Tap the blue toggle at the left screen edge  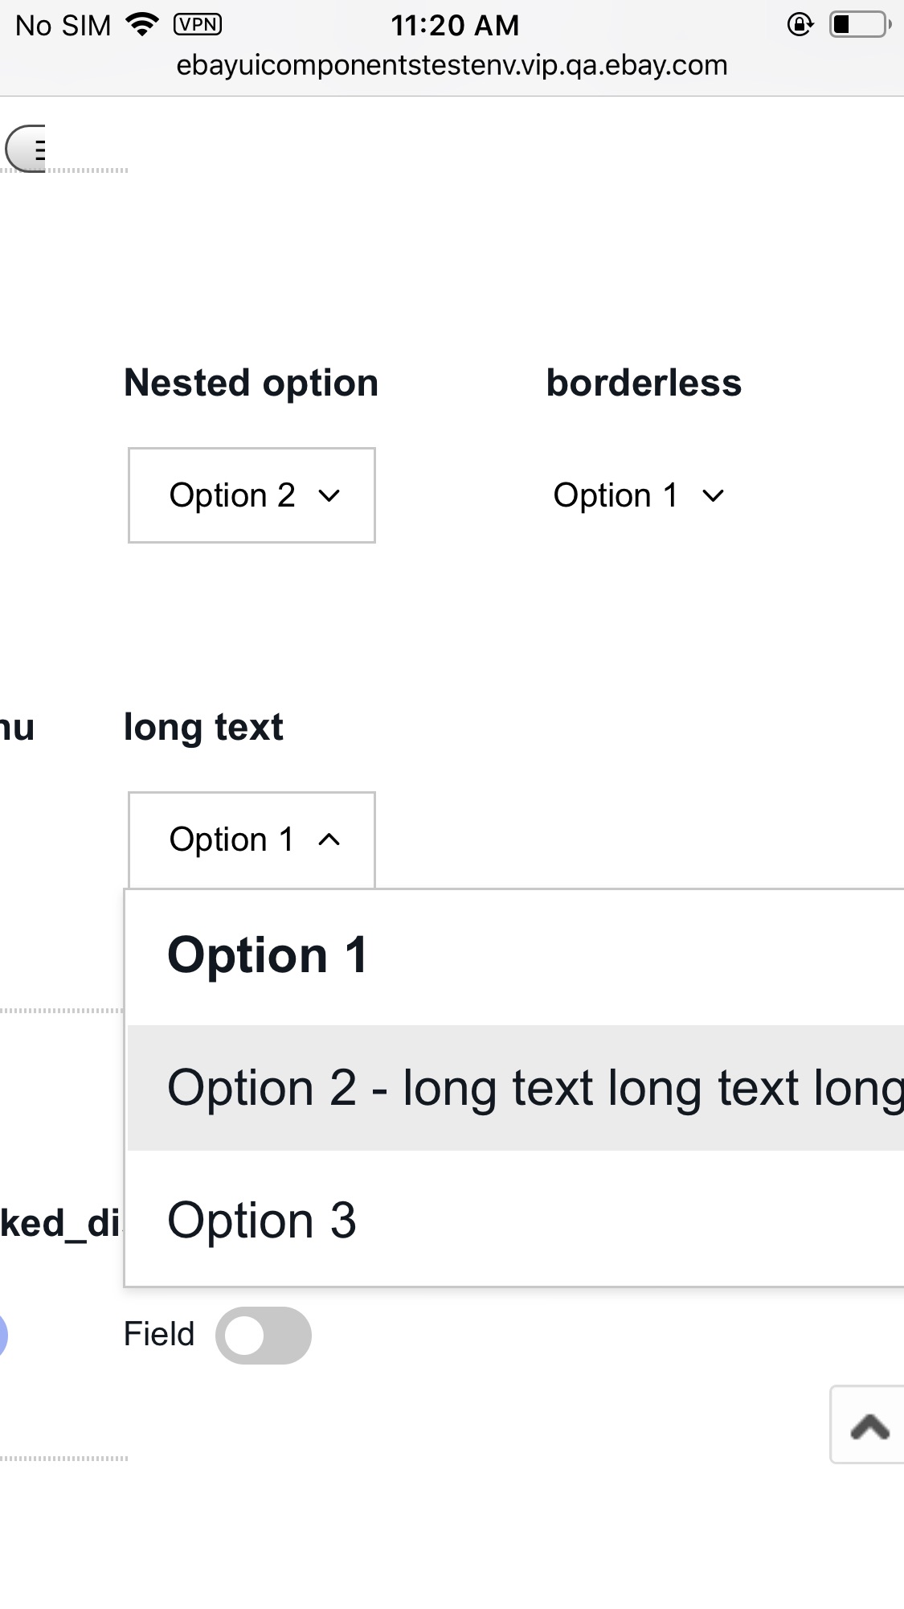click(4, 1332)
